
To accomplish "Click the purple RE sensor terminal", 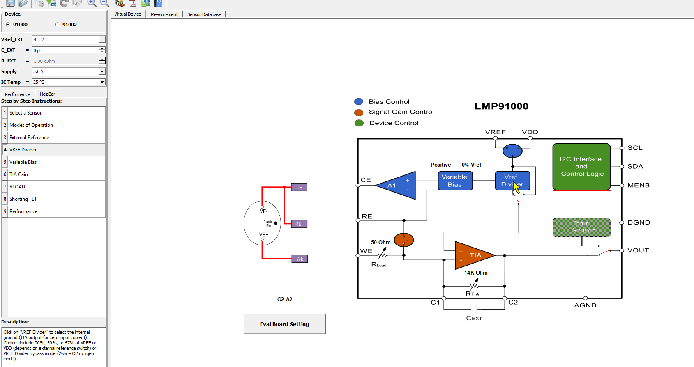I will (299, 224).
